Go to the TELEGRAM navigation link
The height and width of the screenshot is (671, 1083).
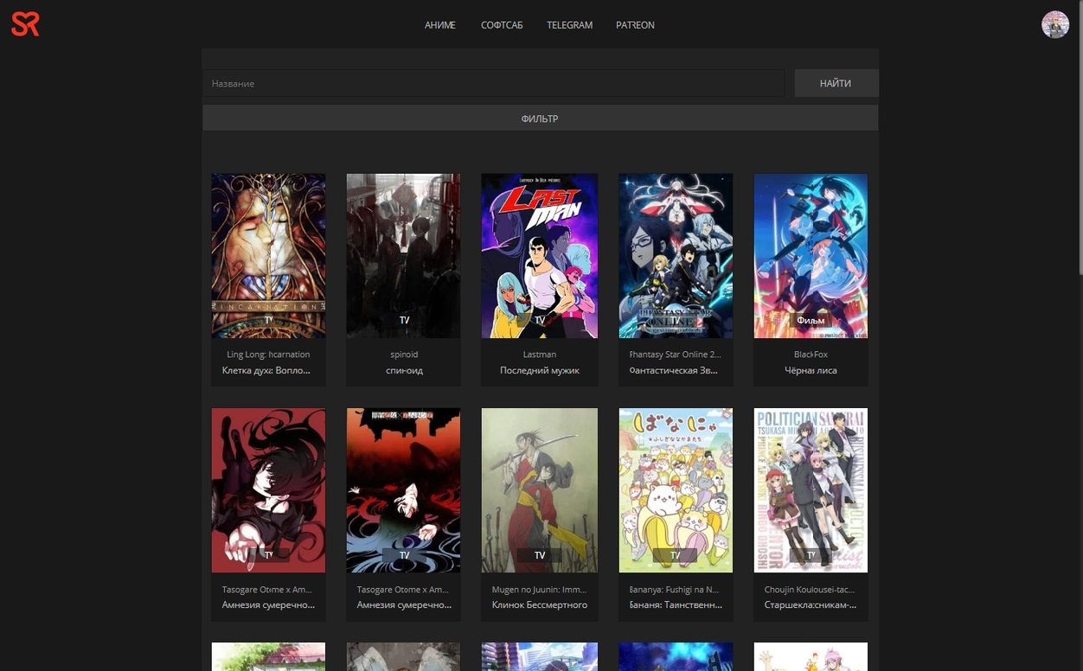click(569, 25)
